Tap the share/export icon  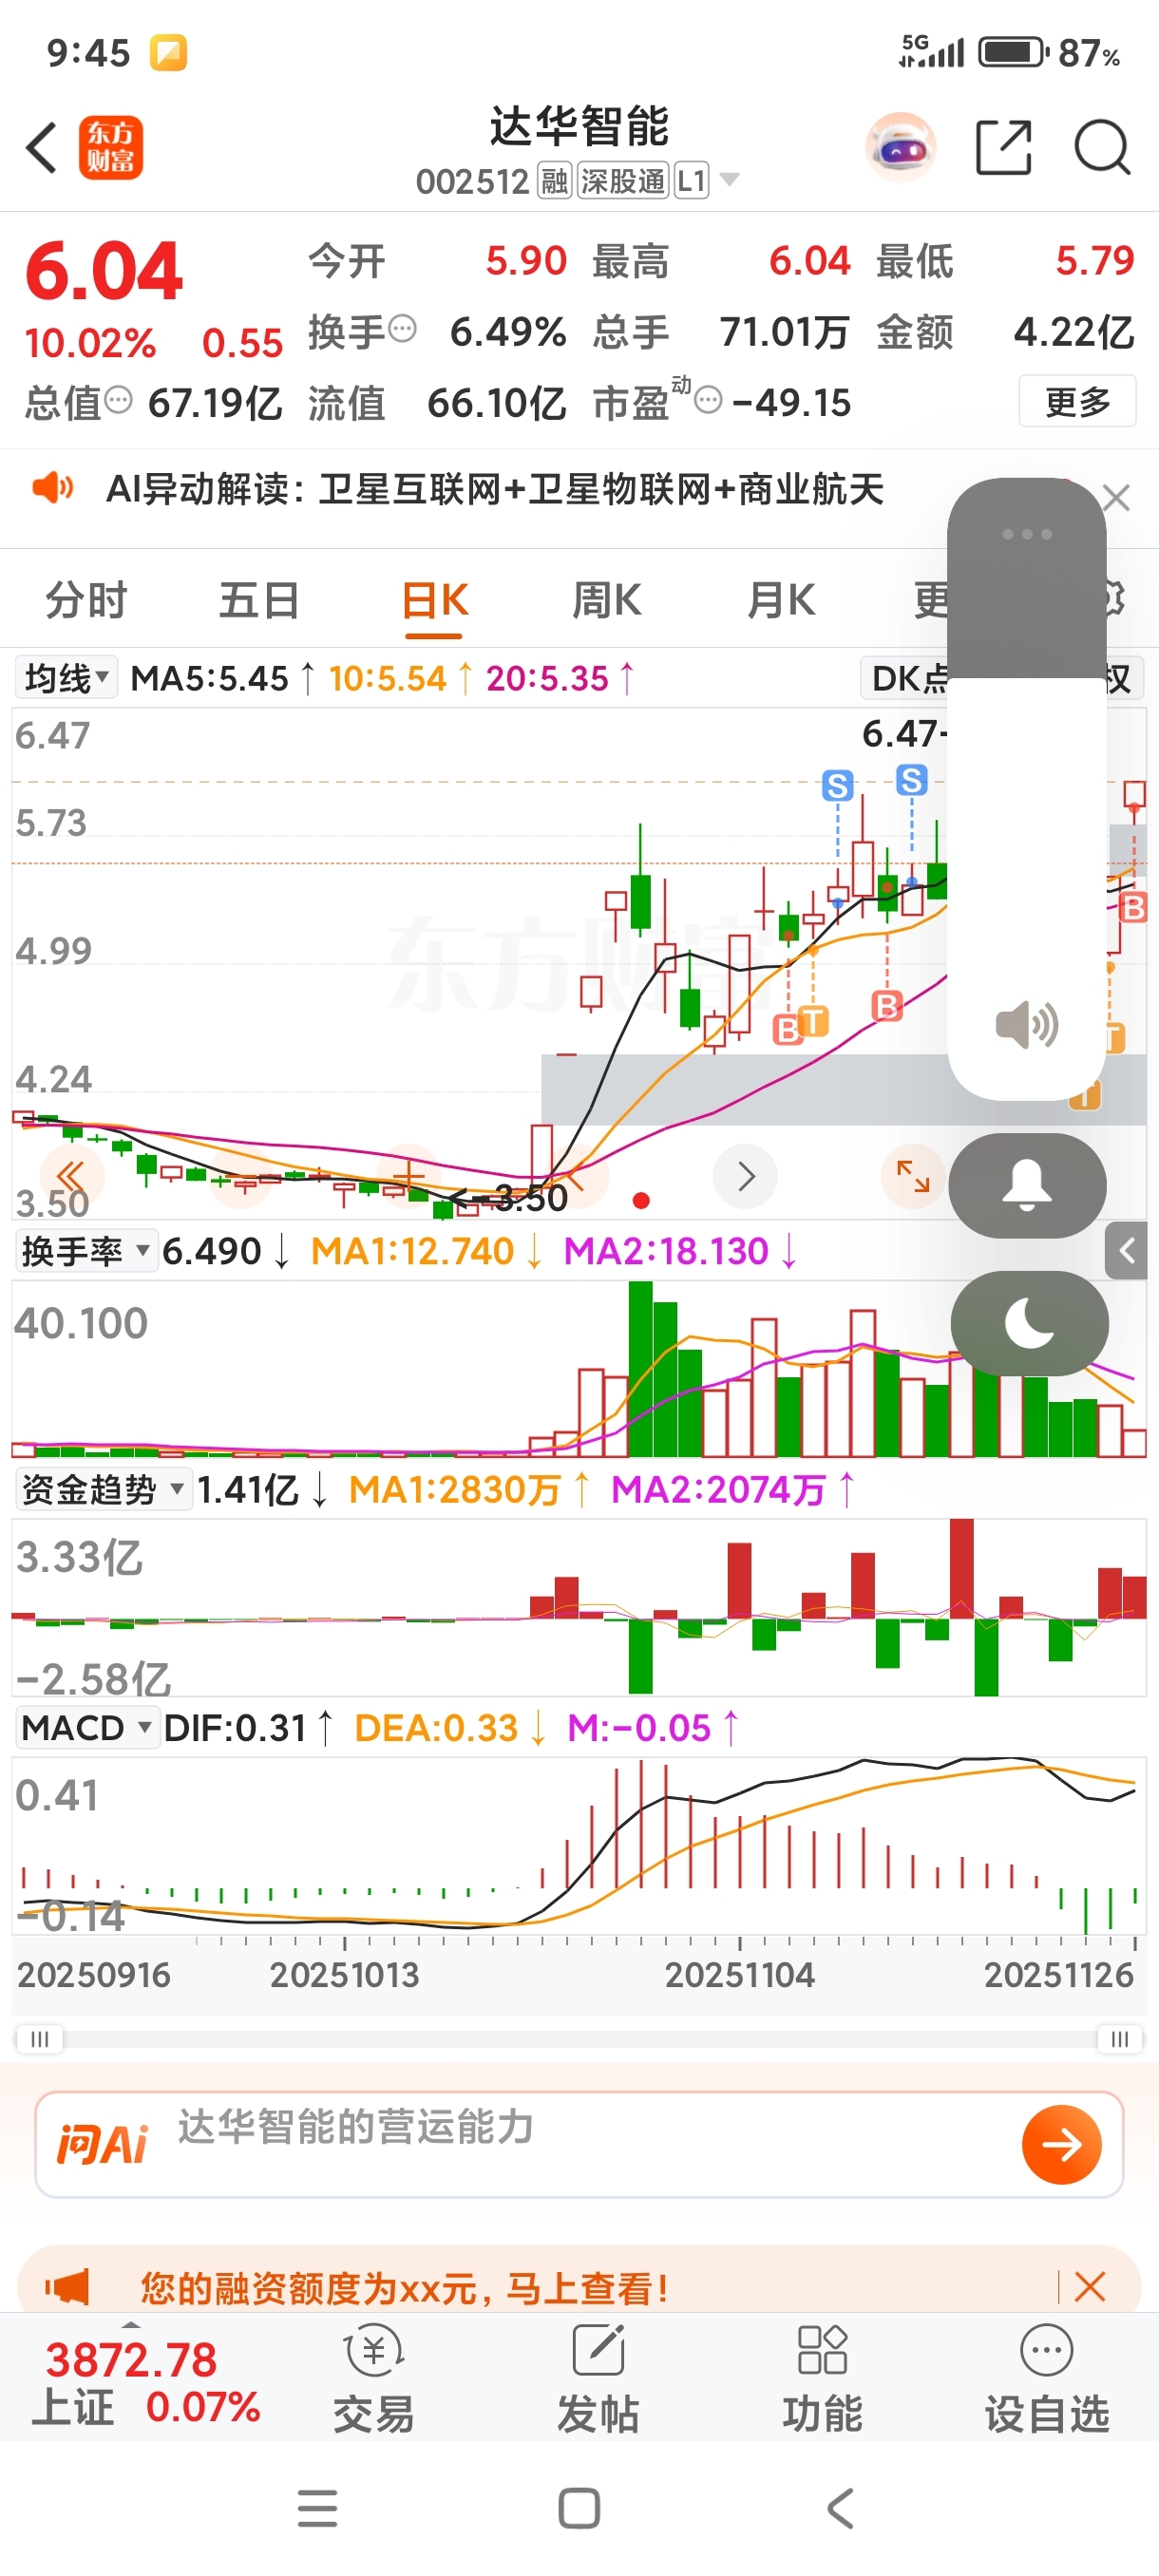point(1003,148)
